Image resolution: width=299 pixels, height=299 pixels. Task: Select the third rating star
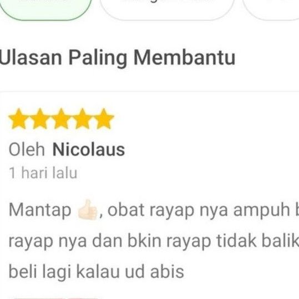(61, 119)
